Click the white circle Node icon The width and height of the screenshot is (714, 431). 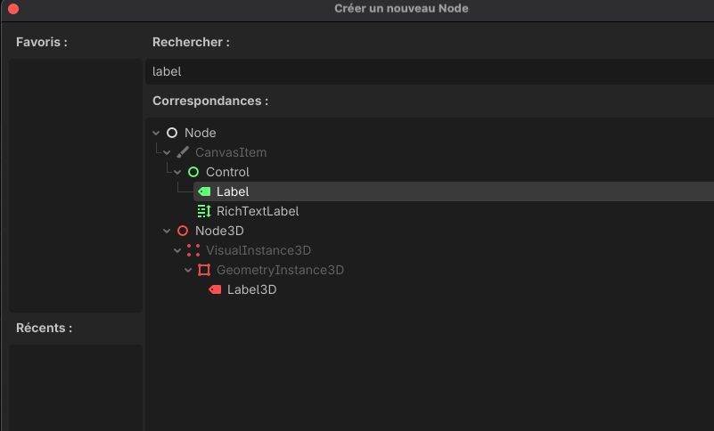[172, 133]
